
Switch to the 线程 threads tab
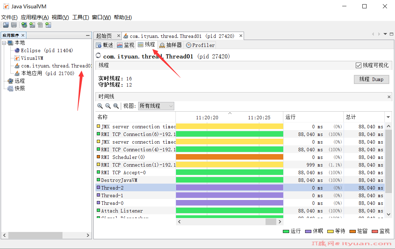pyautogui.click(x=146, y=45)
